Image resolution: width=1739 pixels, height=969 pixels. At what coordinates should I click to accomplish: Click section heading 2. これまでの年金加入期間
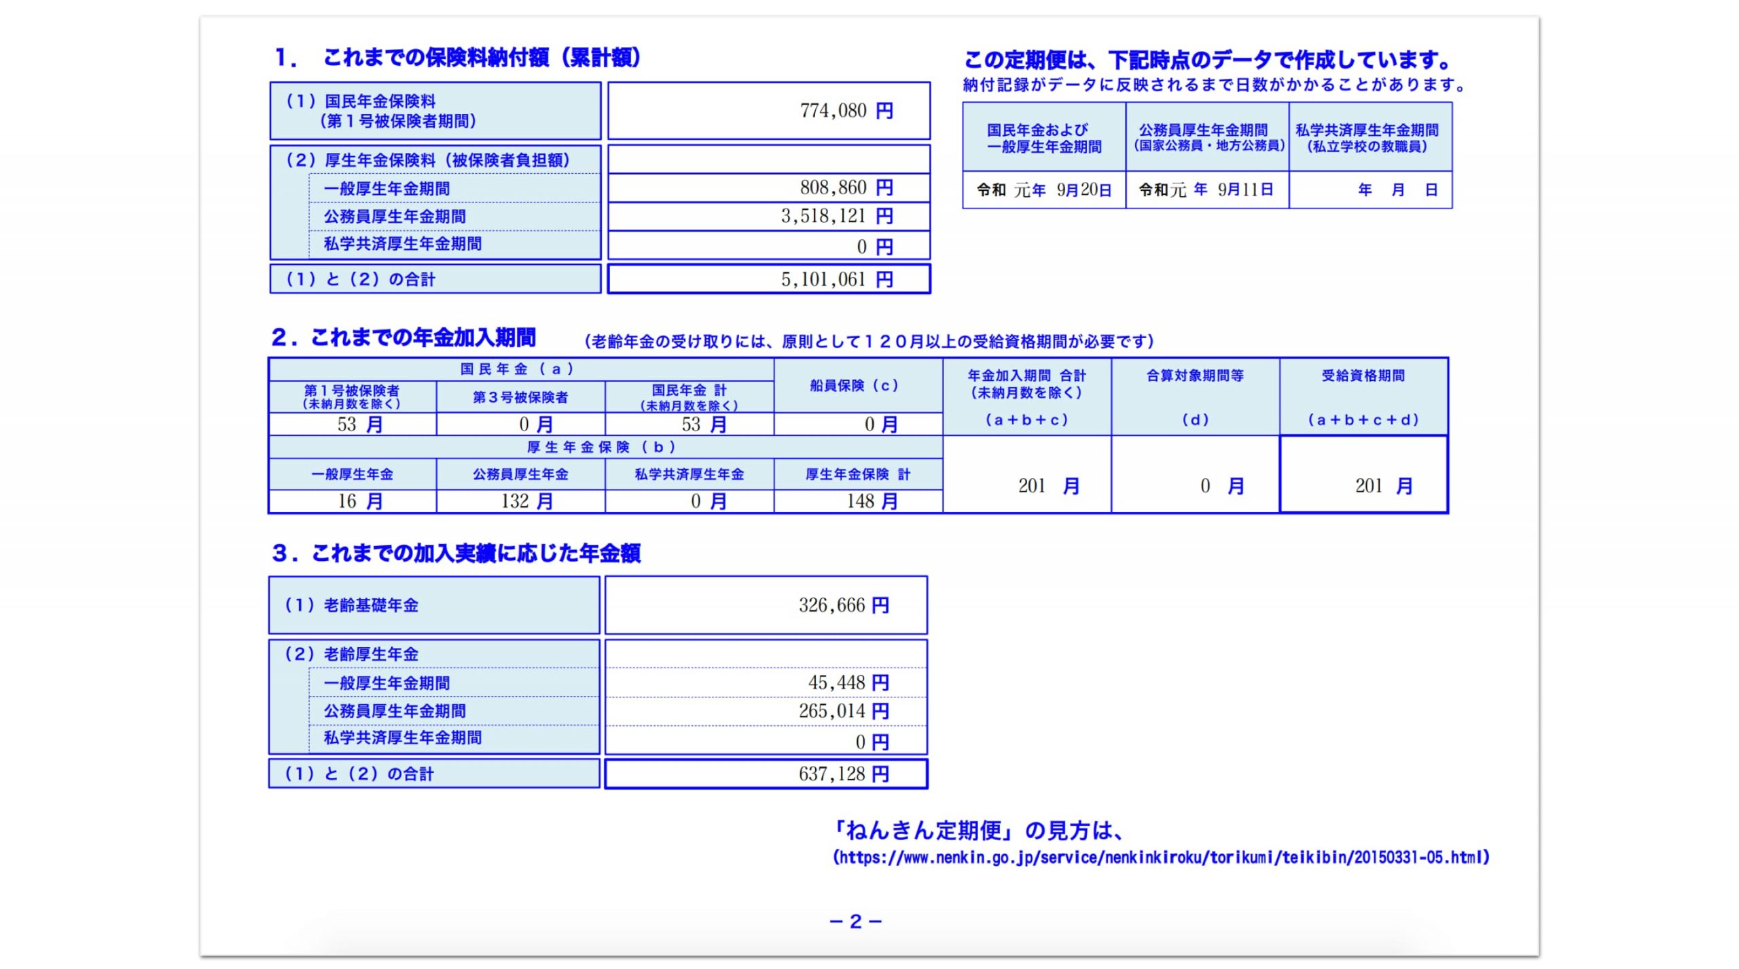(x=404, y=337)
